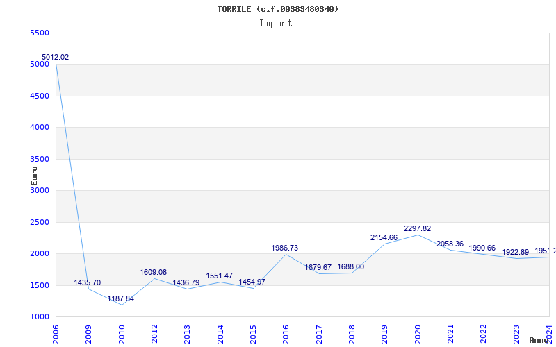Click the 2017 x-axis year label

point(319,335)
